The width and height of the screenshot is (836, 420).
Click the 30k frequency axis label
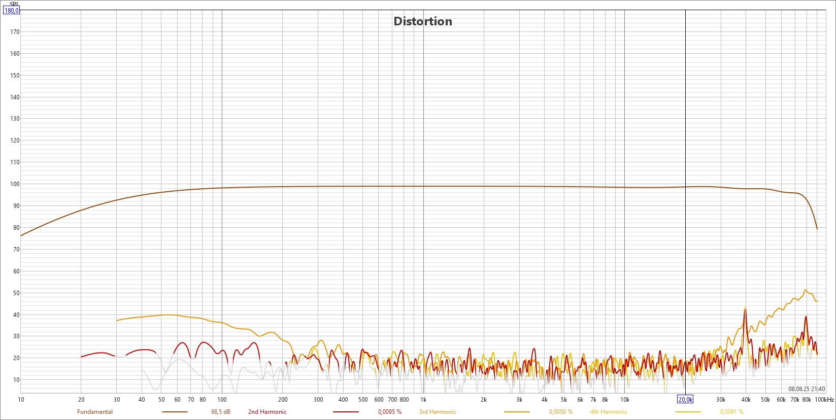pyautogui.click(x=721, y=400)
